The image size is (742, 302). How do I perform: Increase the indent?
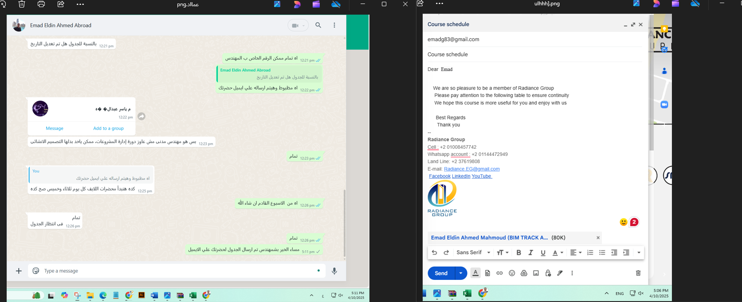[x=626, y=252]
